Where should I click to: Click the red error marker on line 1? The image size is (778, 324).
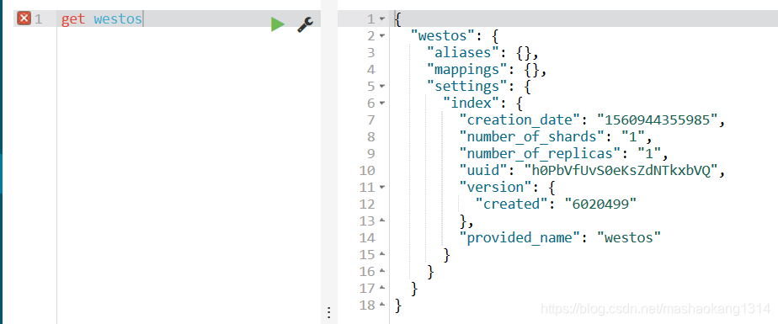[x=24, y=19]
